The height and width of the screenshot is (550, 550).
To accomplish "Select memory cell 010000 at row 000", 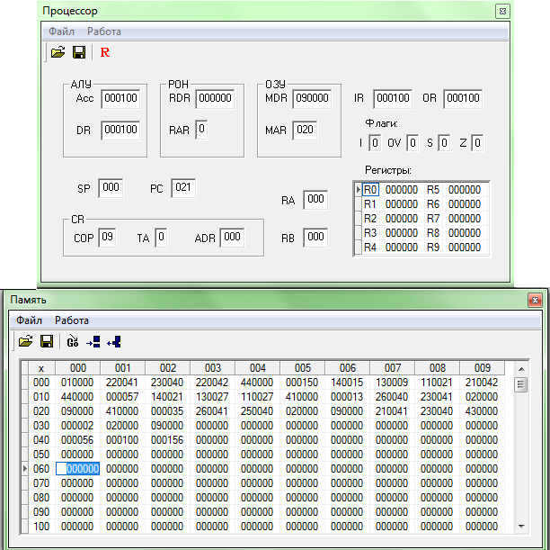I will pos(78,383).
